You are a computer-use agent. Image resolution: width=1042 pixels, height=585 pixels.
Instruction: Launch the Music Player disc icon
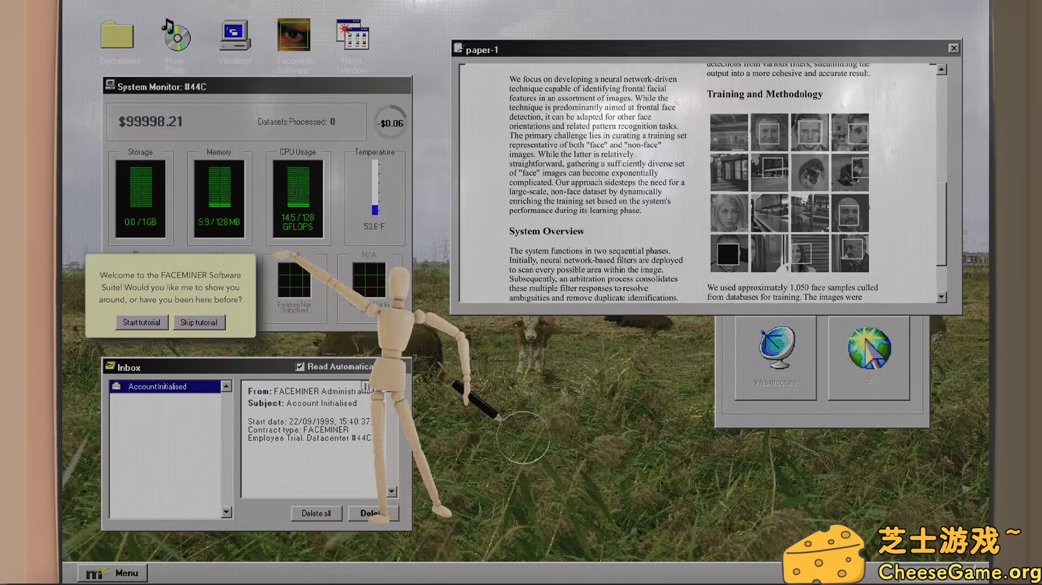tap(176, 35)
